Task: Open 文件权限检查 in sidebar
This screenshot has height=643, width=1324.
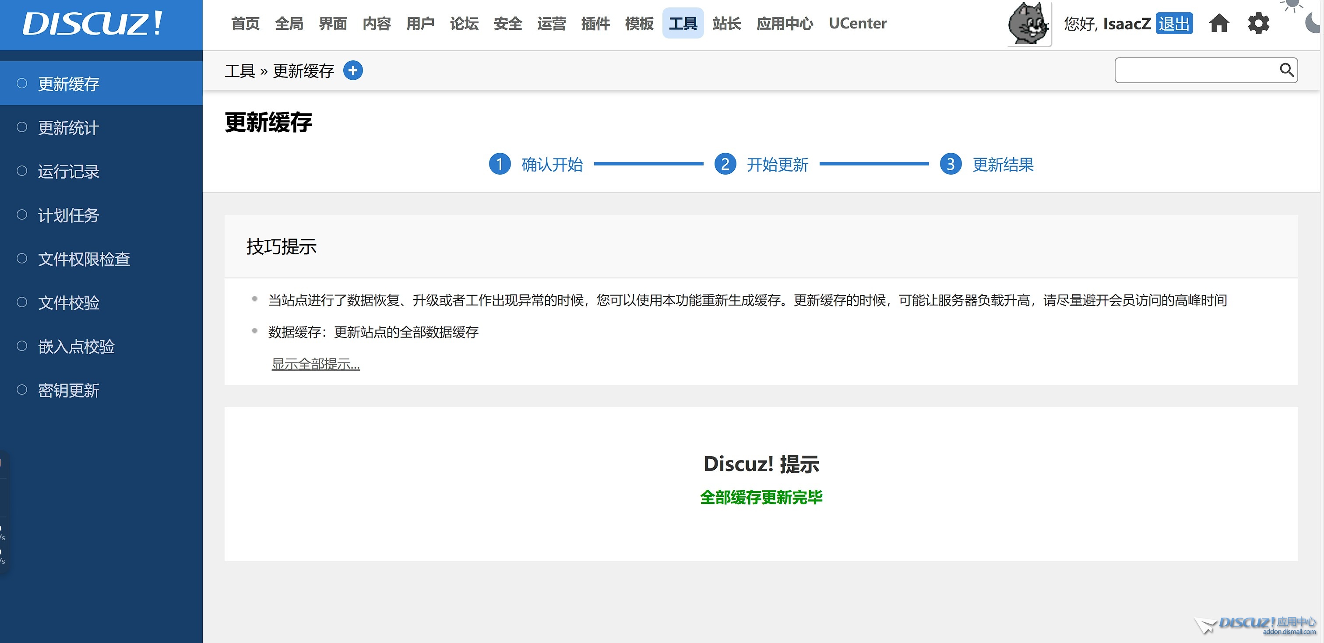Action: [84, 259]
